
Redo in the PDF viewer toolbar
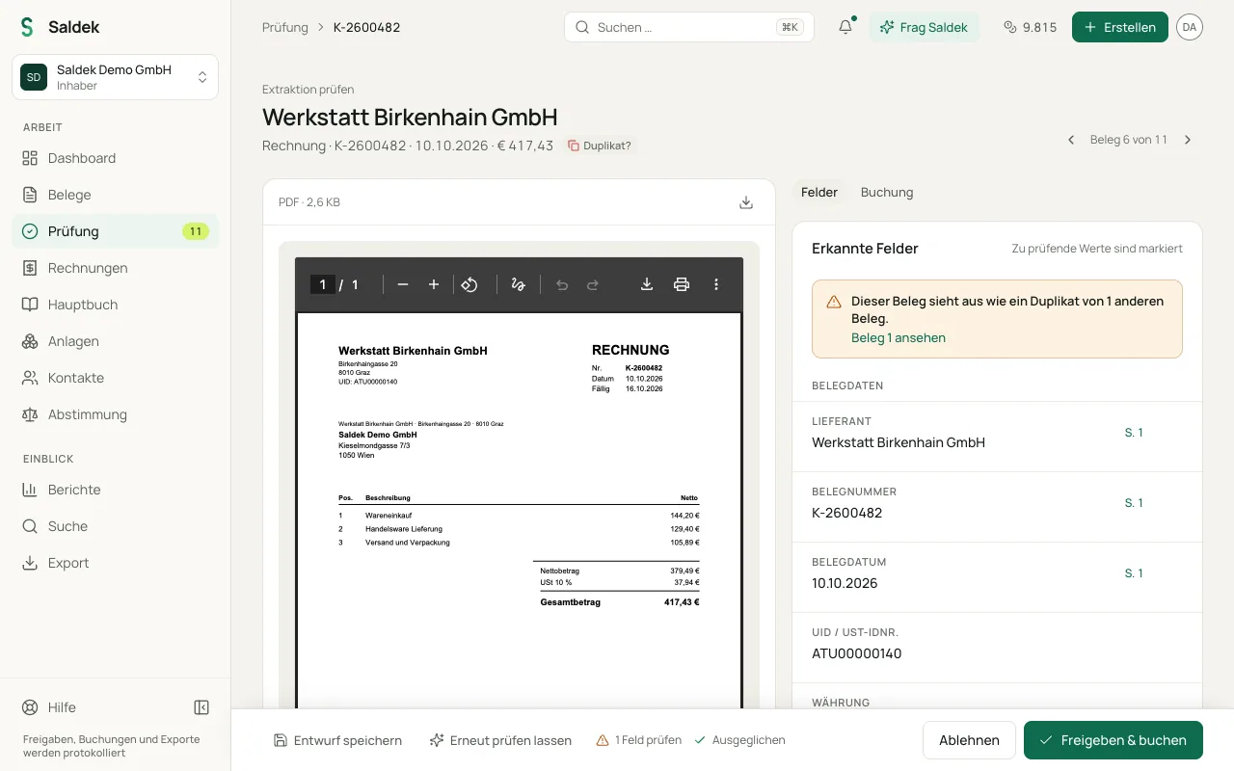[593, 284]
